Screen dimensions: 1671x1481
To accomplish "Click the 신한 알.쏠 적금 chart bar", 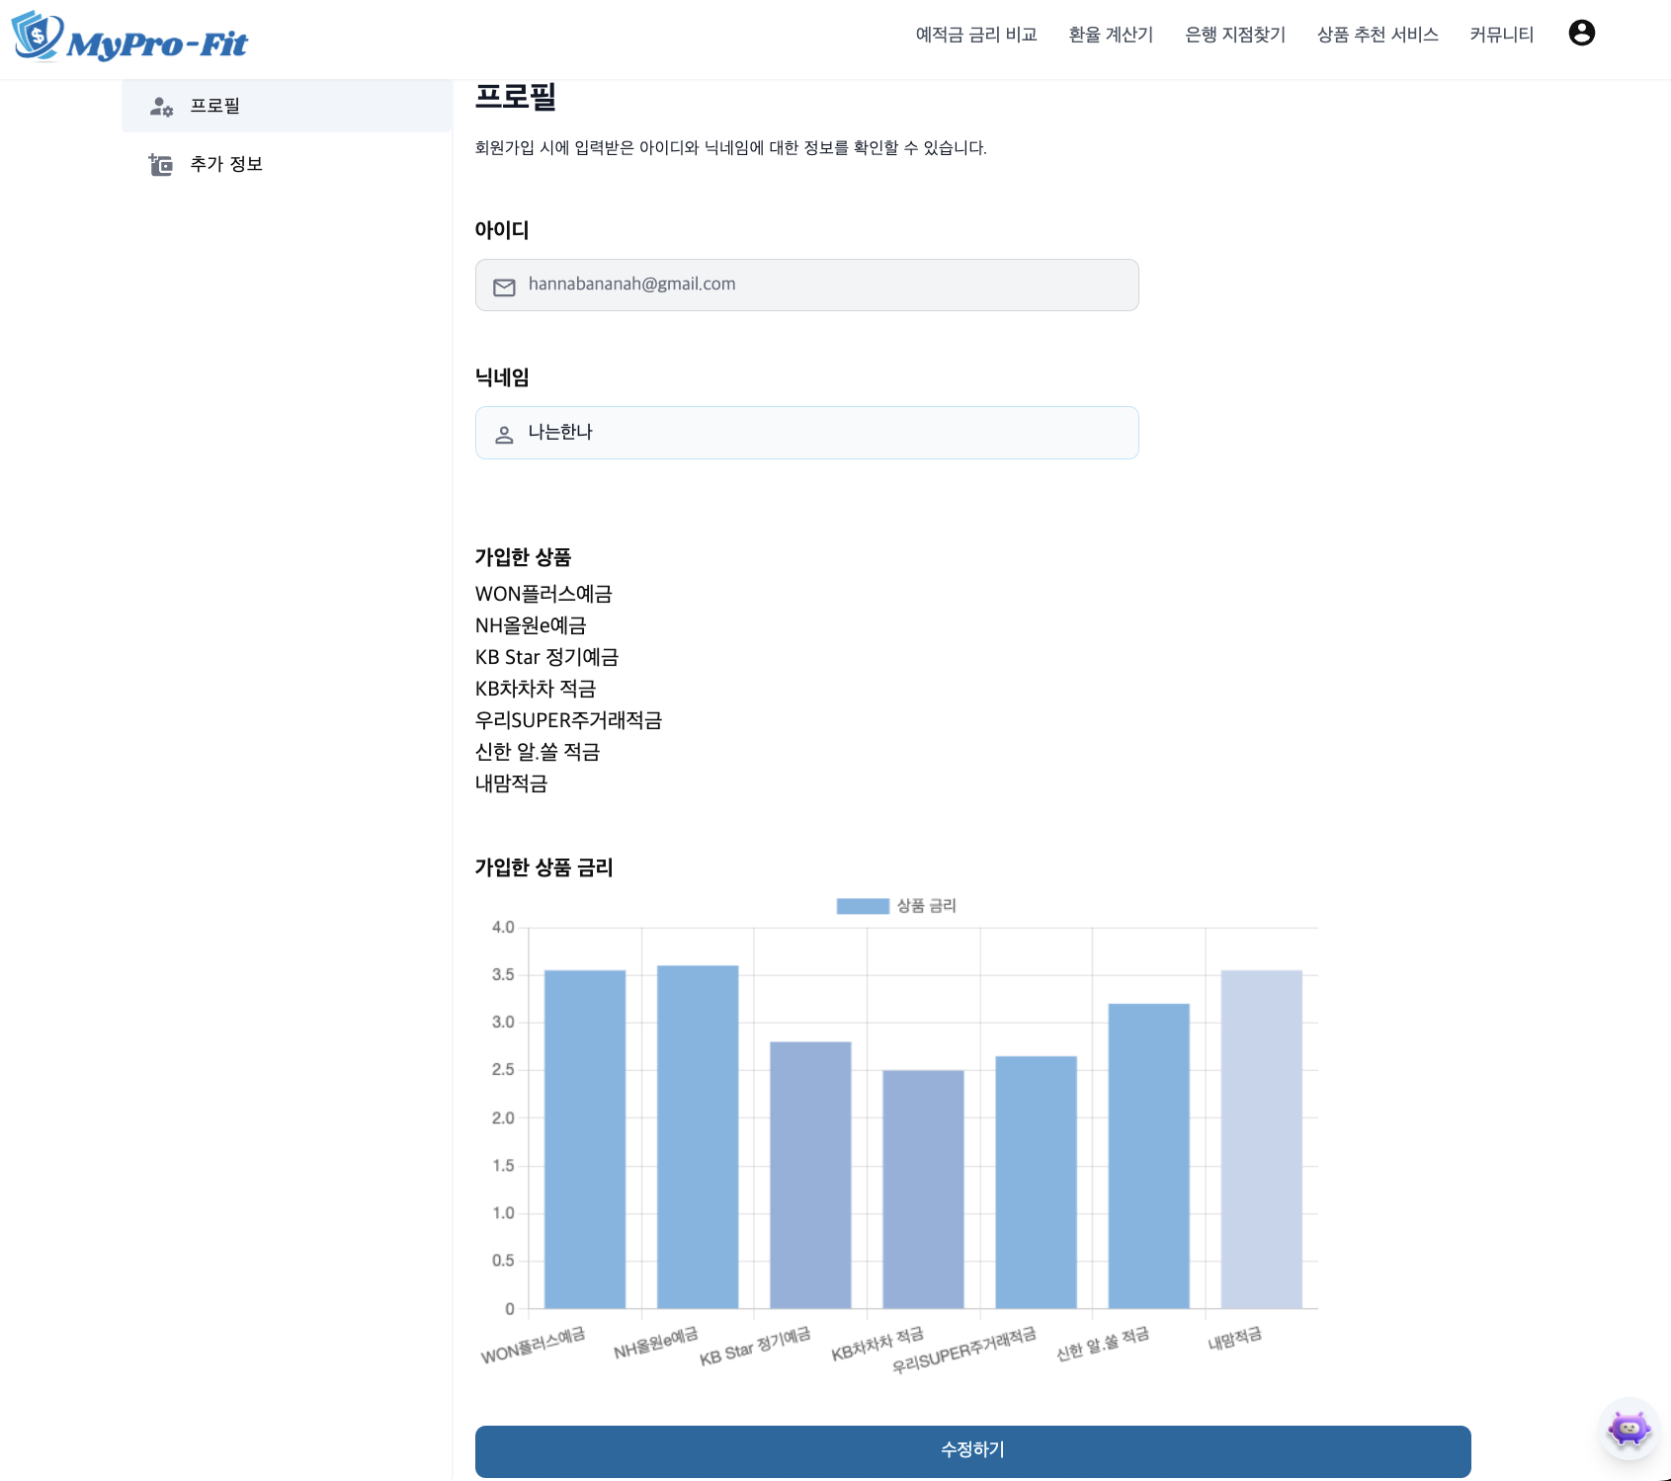I will pyautogui.click(x=1148, y=1156).
